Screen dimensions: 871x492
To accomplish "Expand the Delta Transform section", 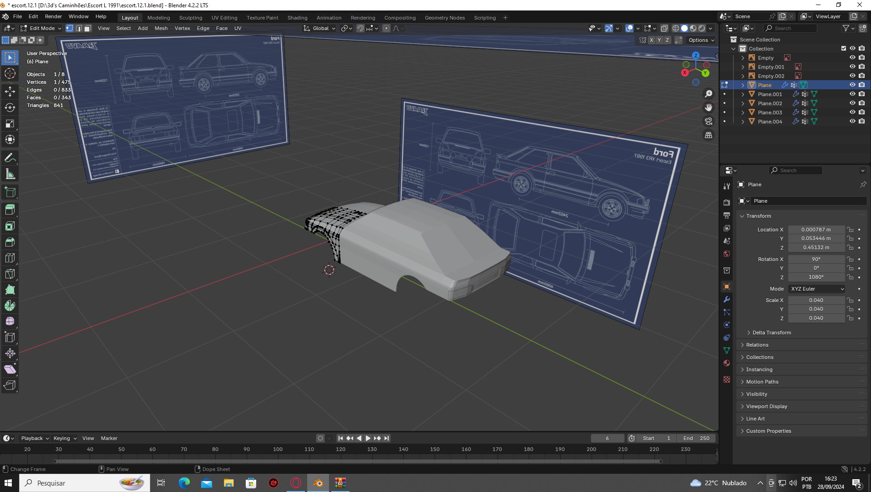I will click(771, 333).
